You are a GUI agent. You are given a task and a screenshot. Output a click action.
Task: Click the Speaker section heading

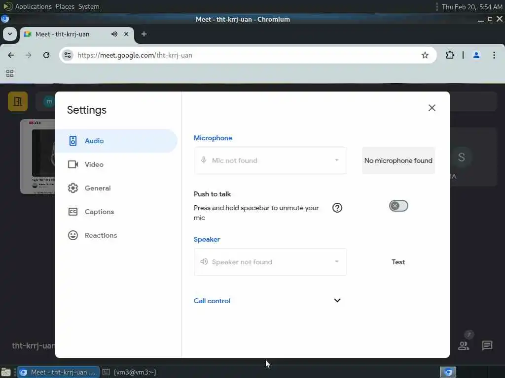point(207,240)
